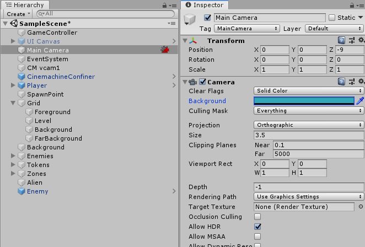Screen dimensions: 365x247
Task: Open Transform component help reference icon
Action: 341,40
